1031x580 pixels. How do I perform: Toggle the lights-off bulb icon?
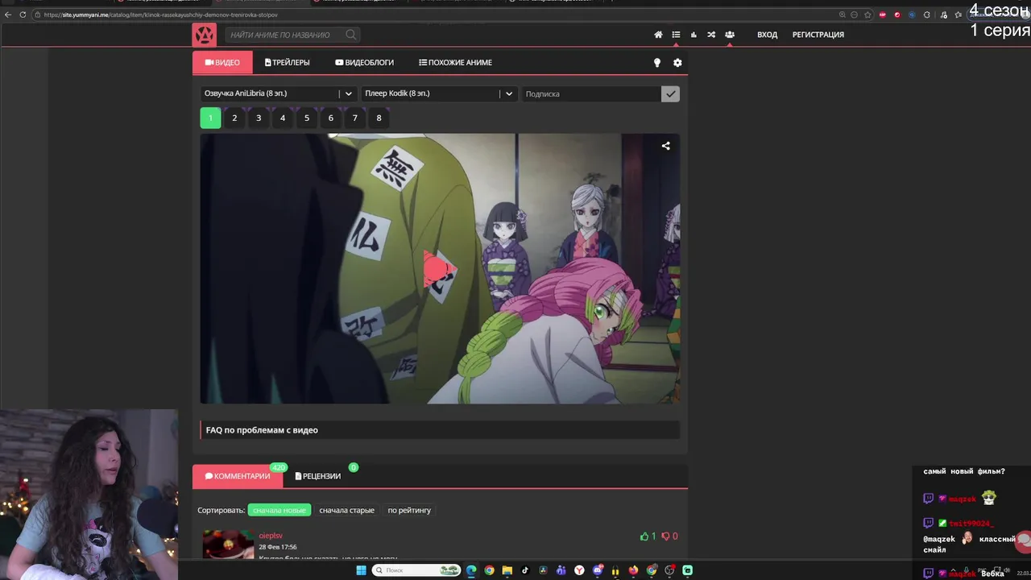tap(656, 63)
